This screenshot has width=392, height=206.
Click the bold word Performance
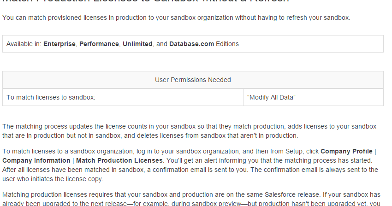point(99,44)
